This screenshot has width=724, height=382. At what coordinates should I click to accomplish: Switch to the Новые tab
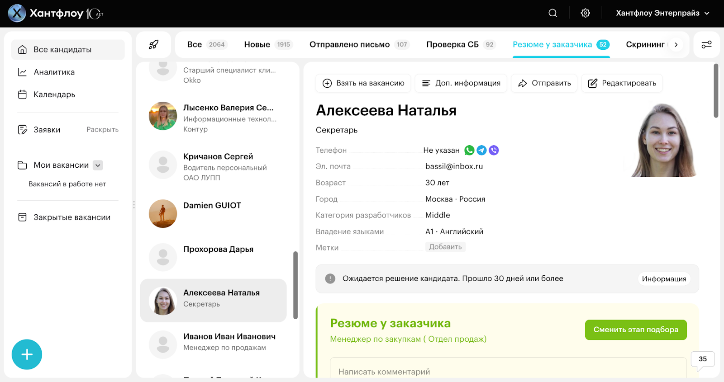pyautogui.click(x=268, y=44)
